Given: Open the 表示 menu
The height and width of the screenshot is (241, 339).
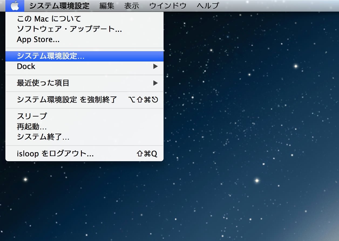Looking at the screenshot, I should click(x=132, y=6).
